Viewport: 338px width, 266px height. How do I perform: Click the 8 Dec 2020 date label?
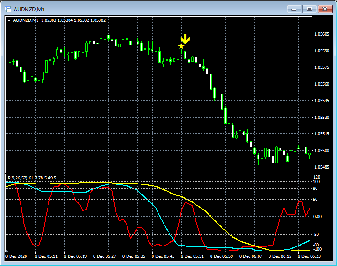[x=17, y=256]
